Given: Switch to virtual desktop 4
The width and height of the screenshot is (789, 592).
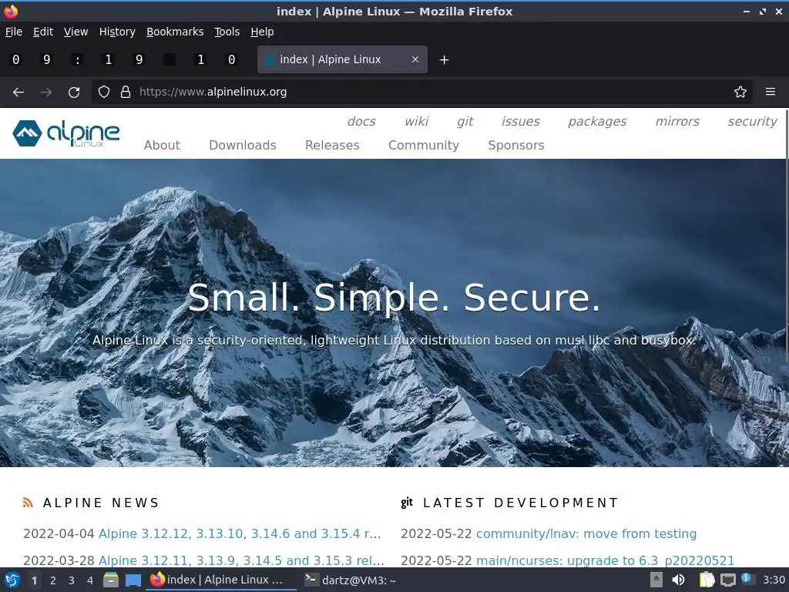Looking at the screenshot, I should coord(90,580).
